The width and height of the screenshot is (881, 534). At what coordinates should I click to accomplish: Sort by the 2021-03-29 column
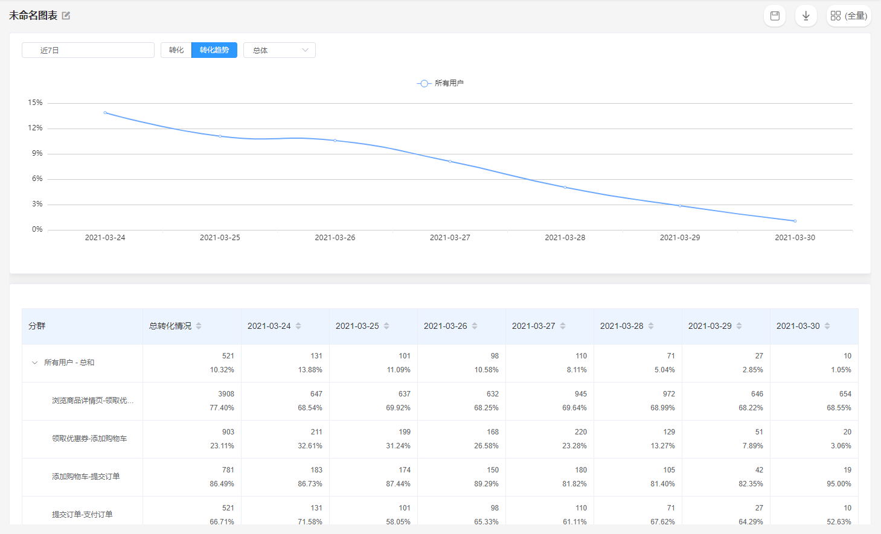pos(739,326)
